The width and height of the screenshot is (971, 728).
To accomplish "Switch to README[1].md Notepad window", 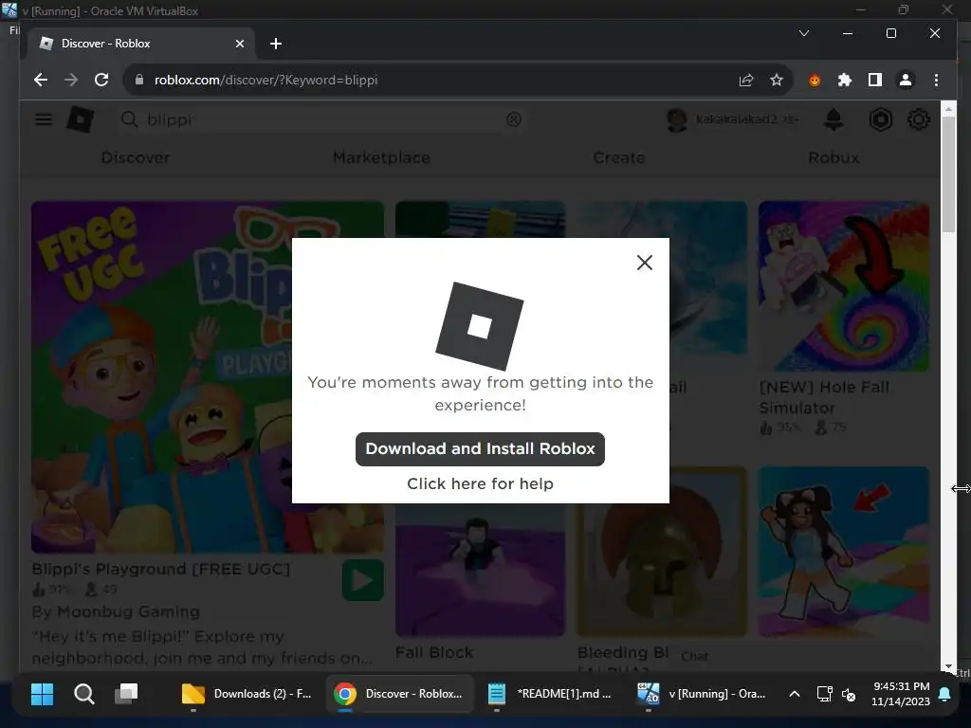I will (x=551, y=694).
